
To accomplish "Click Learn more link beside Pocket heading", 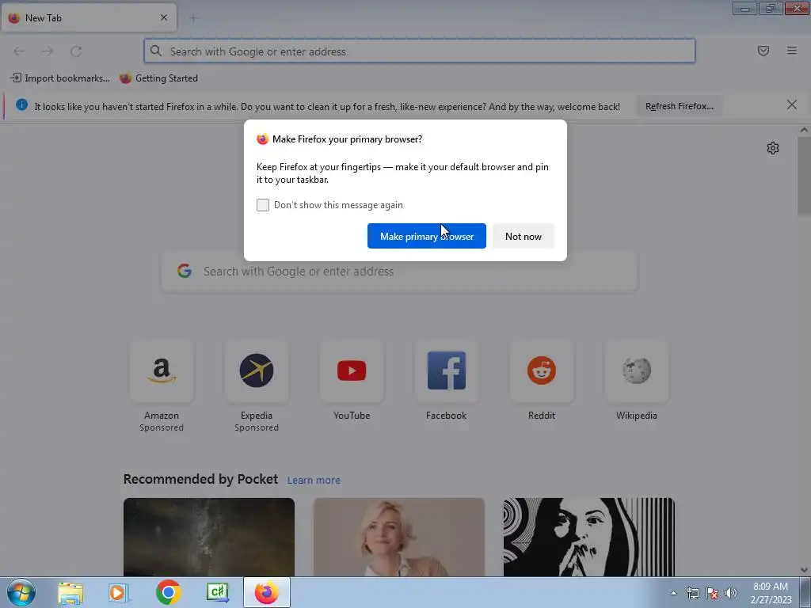I will point(314,481).
